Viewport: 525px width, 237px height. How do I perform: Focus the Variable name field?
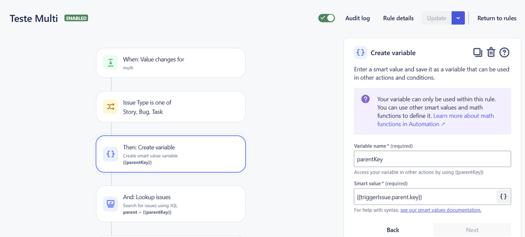pos(432,159)
